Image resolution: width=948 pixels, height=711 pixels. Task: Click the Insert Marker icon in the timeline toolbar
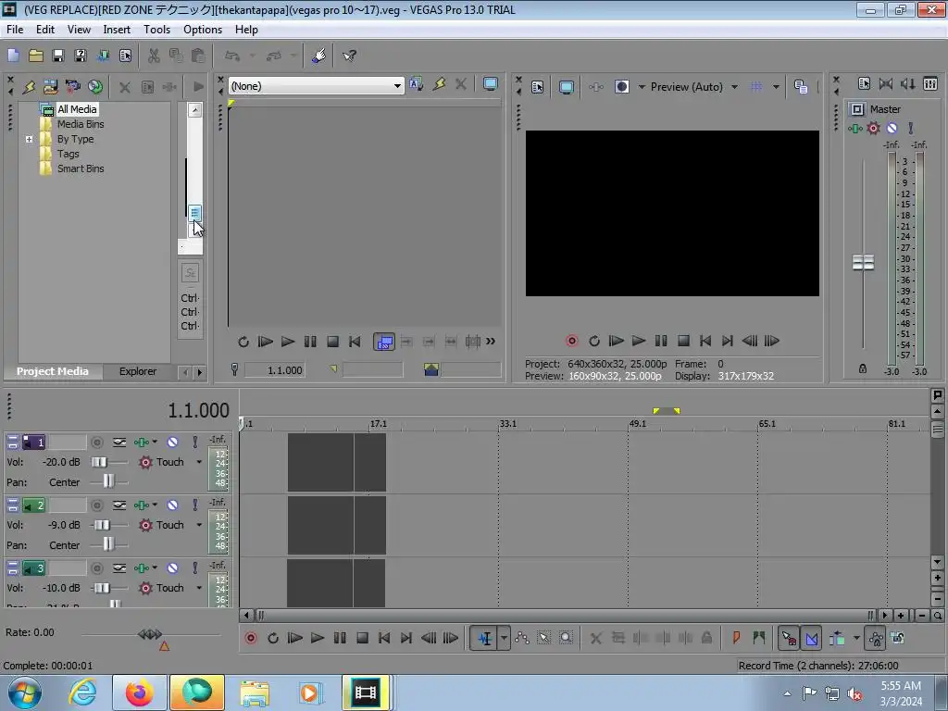click(x=736, y=638)
